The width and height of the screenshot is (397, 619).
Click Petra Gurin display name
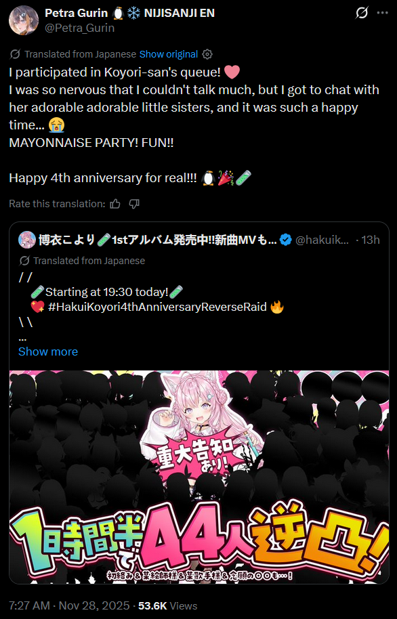(x=77, y=13)
